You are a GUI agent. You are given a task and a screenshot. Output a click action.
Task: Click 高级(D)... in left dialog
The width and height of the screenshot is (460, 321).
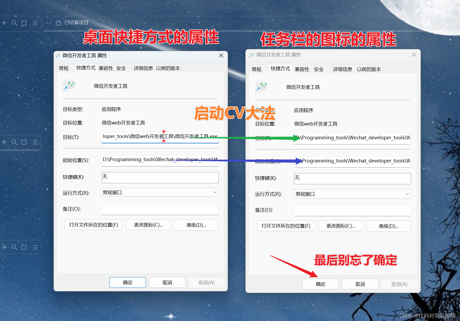(x=196, y=225)
